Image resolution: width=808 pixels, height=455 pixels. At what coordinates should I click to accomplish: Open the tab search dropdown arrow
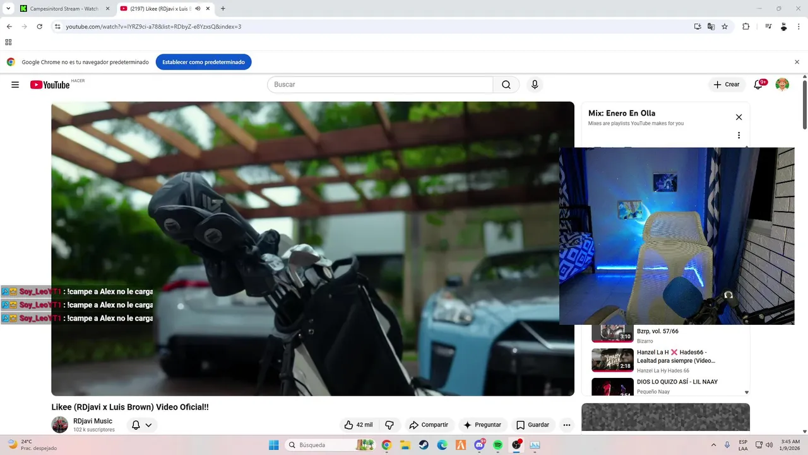[8, 8]
